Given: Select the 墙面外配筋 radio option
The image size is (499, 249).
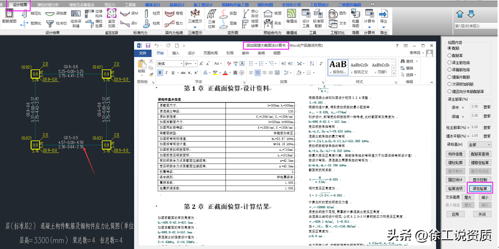Looking at the screenshot, I should [x=450, y=77].
